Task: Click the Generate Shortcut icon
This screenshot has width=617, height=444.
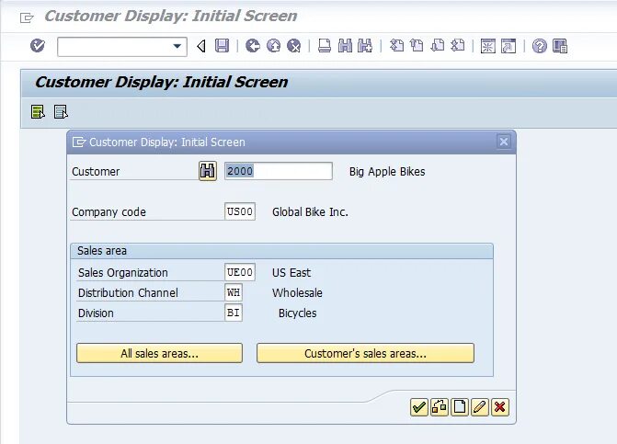Action: [508, 46]
